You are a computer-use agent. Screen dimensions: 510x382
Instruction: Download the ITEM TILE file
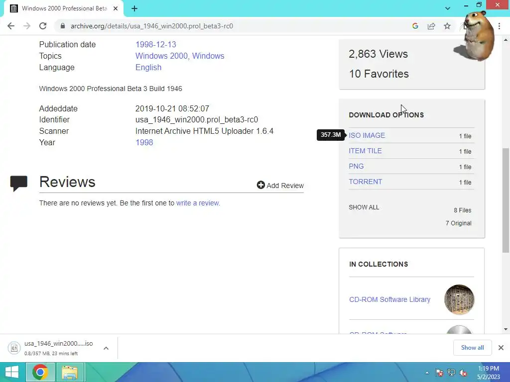click(365, 151)
